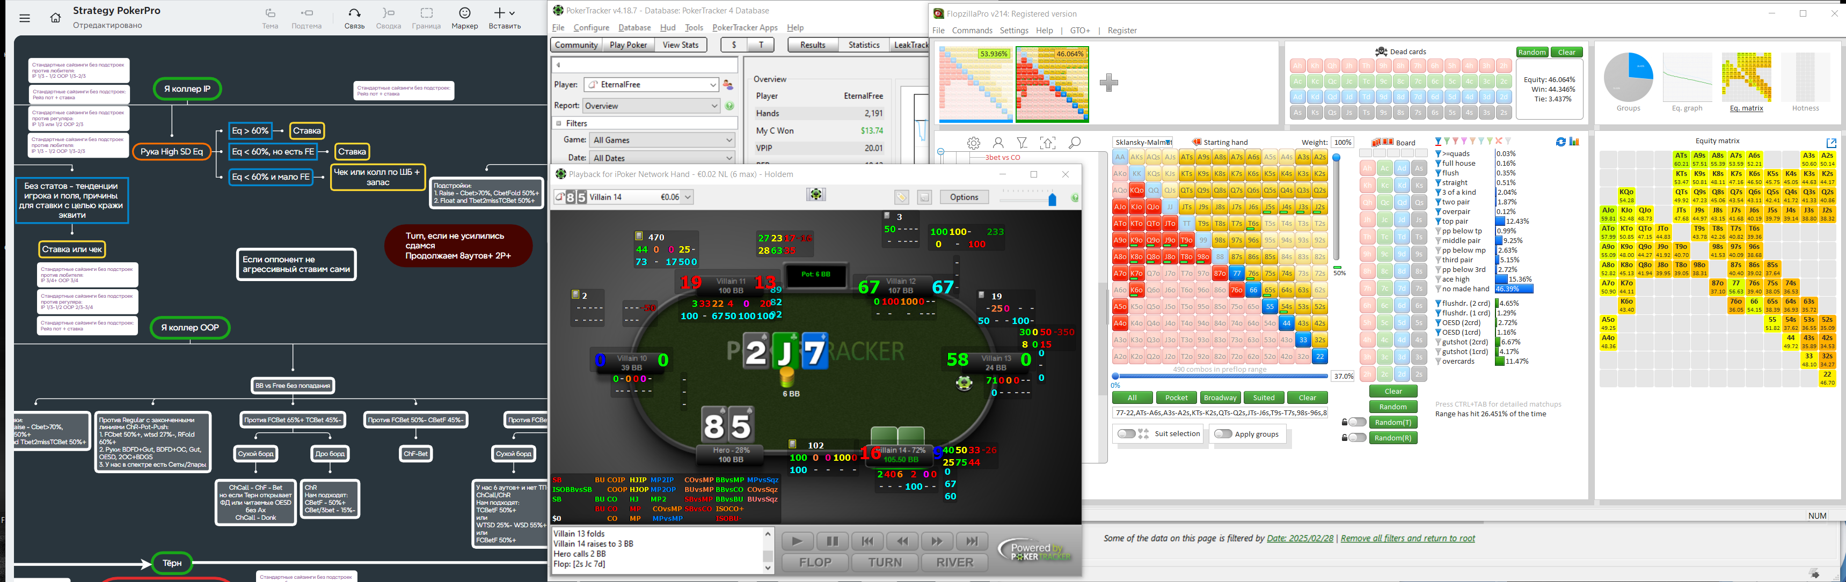
Task: Adjust the playback speed slider handle
Action: [x=1052, y=200]
